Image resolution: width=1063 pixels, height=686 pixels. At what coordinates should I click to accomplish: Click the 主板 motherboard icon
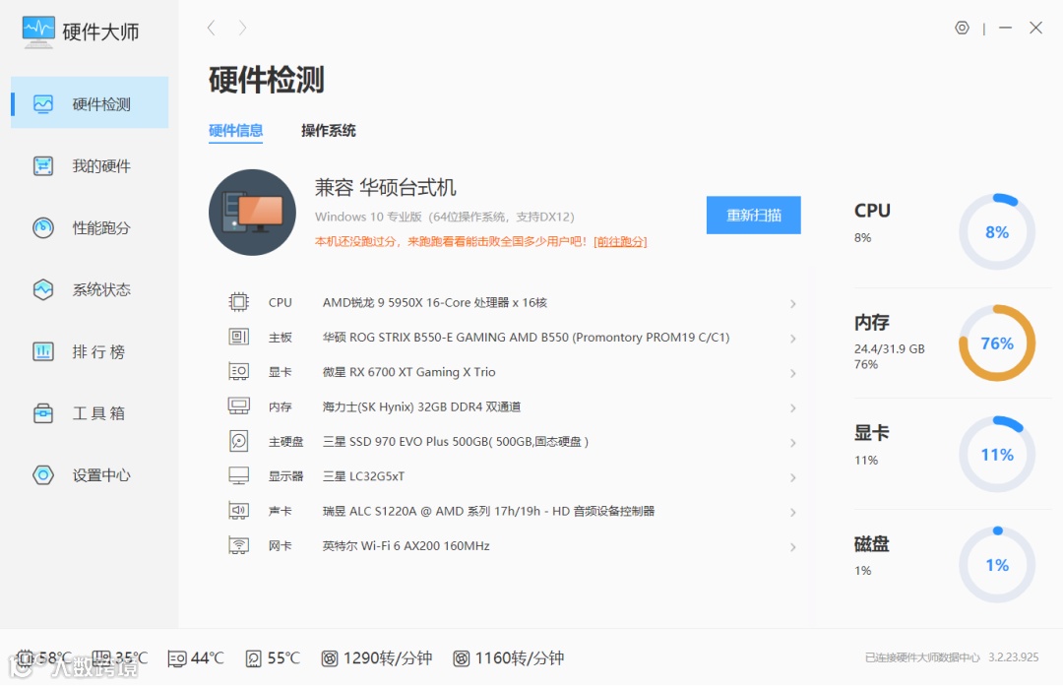coord(238,337)
